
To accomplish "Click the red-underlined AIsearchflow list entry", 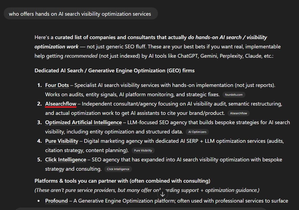I will click(61, 104).
